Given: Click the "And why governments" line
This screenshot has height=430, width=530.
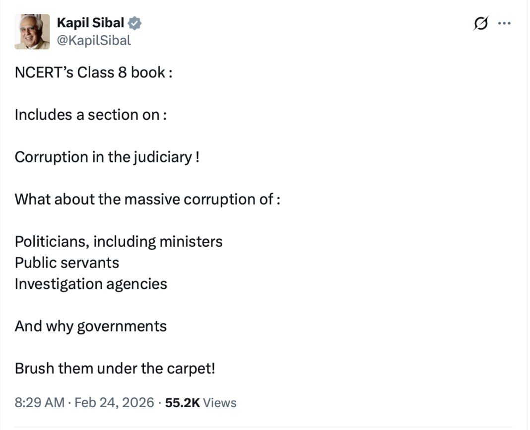Looking at the screenshot, I should pos(91,326).
